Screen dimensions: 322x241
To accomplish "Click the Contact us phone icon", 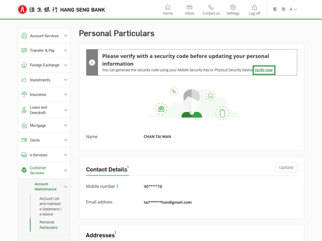I will click(211, 7).
